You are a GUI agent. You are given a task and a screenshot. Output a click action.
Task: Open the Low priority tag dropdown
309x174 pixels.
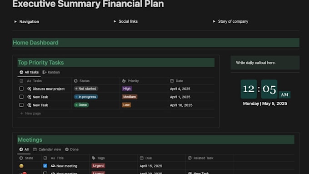[126, 105]
